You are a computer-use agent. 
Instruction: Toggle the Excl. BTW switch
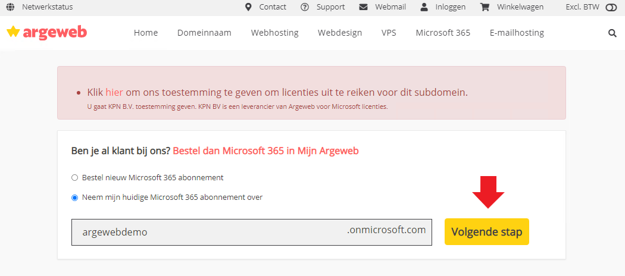pyautogui.click(x=611, y=7)
